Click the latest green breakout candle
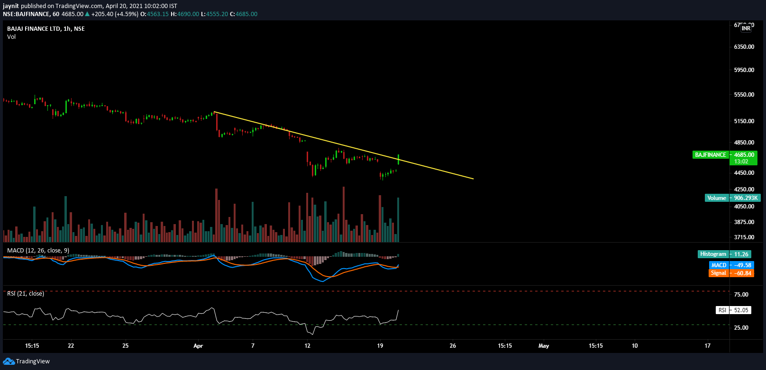Screen dimensions: 766x370 [x=399, y=160]
